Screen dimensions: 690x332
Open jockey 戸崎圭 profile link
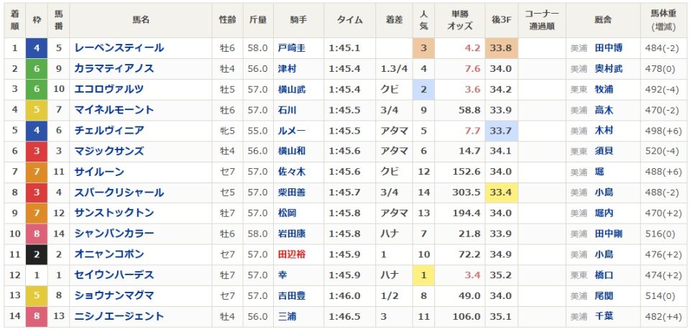point(291,48)
